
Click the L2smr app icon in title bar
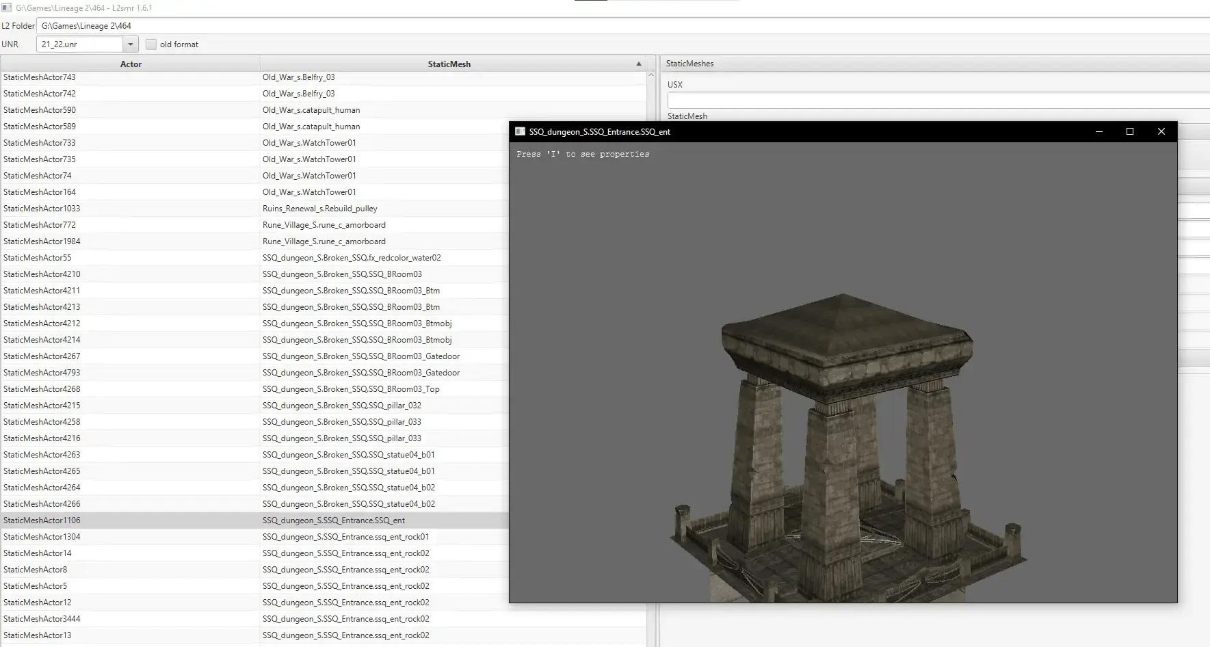7,8
